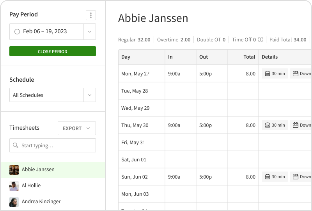
Task: Open the EXPORT dropdown menu
Action: tap(76, 128)
